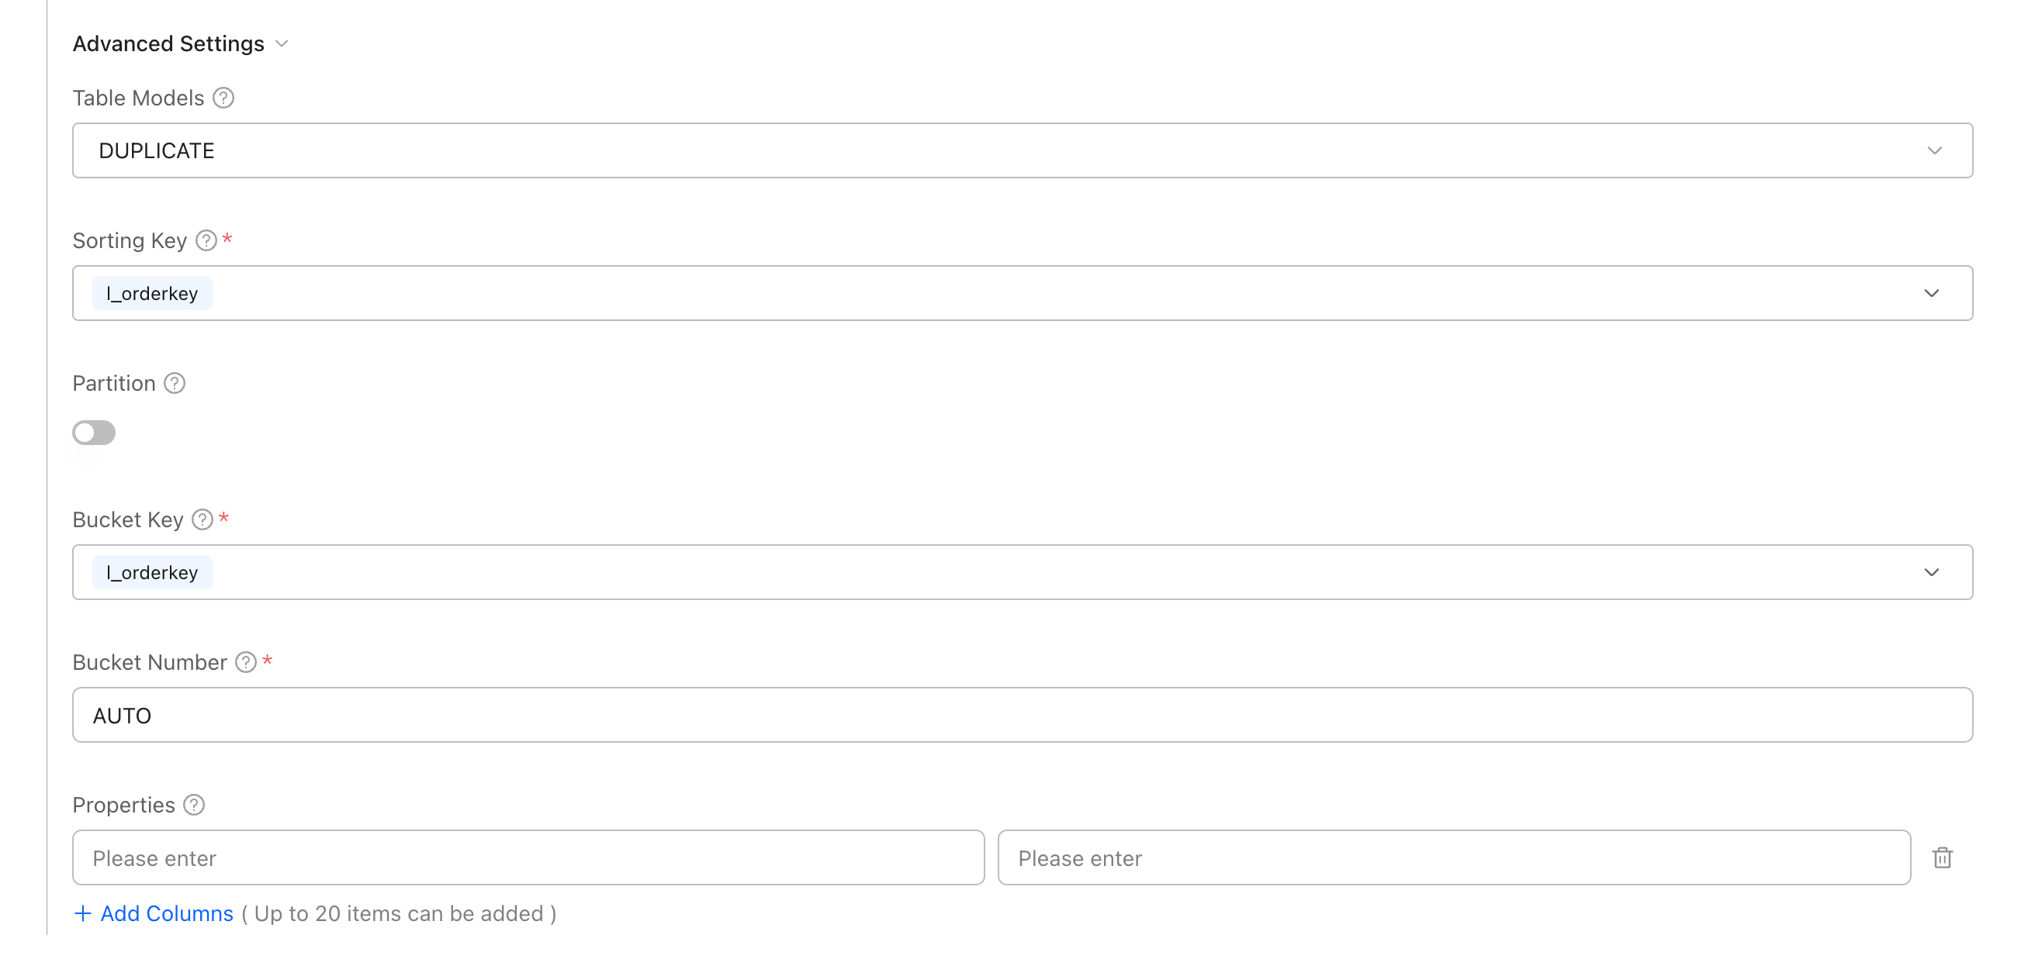Click the Properties help icon

(193, 805)
